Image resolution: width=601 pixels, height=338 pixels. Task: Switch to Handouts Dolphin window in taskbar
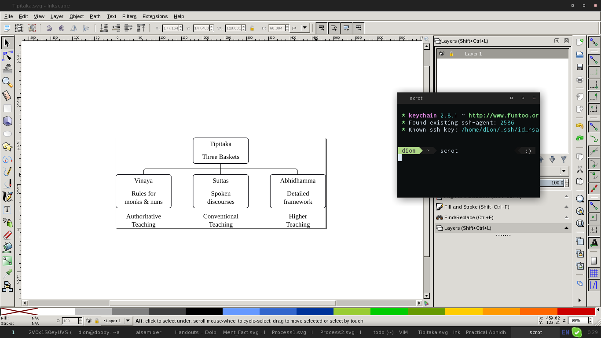tap(196, 332)
